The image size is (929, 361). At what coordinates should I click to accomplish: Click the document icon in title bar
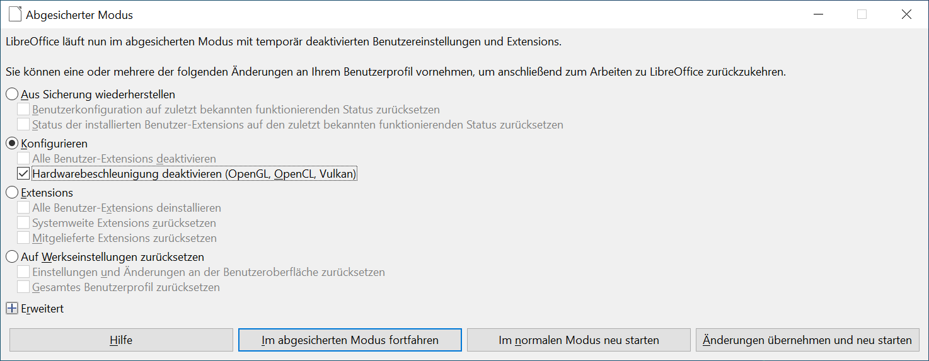click(15, 14)
